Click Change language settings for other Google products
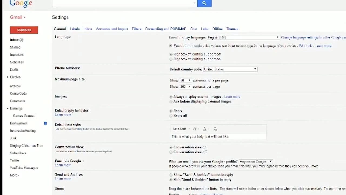 tap(314, 37)
